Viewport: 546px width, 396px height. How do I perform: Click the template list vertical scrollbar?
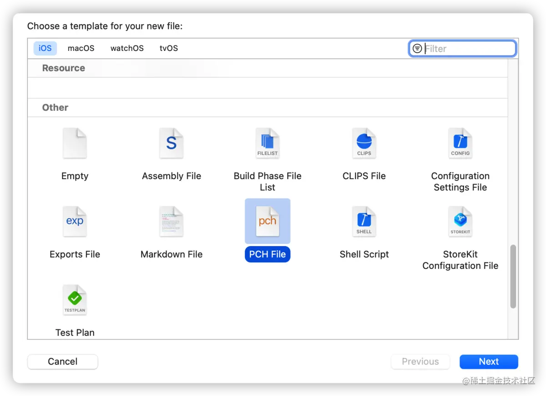(x=513, y=276)
